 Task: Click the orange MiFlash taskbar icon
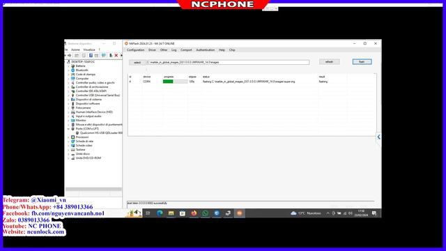[x=240, y=213]
